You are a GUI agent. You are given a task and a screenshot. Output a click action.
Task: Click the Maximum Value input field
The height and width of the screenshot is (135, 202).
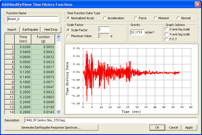(104, 36)
